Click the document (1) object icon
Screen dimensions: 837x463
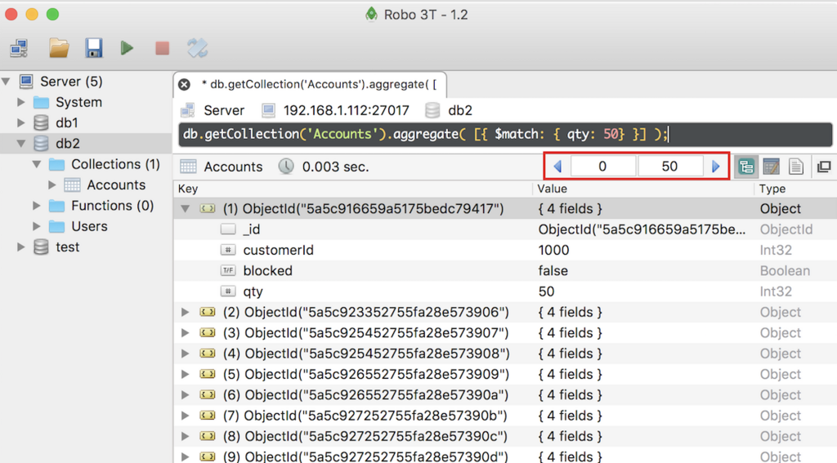pyautogui.click(x=208, y=208)
